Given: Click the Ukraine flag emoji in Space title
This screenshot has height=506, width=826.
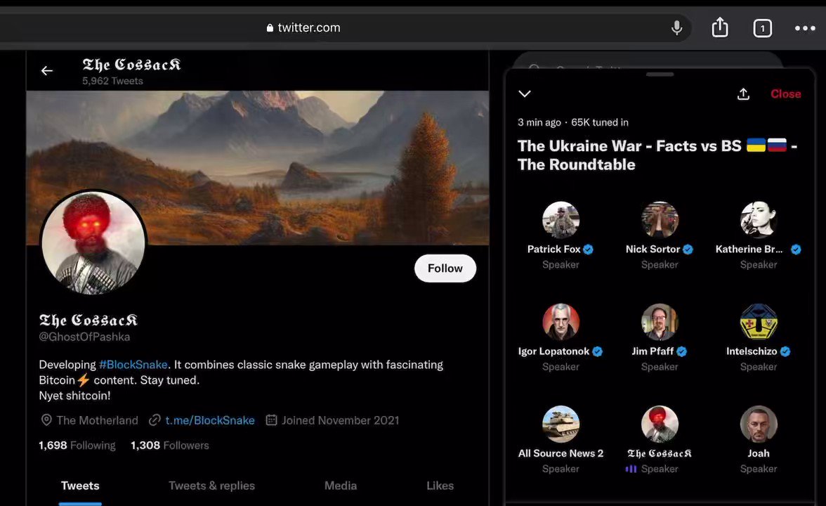Looking at the screenshot, I should pyautogui.click(x=756, y=145).
